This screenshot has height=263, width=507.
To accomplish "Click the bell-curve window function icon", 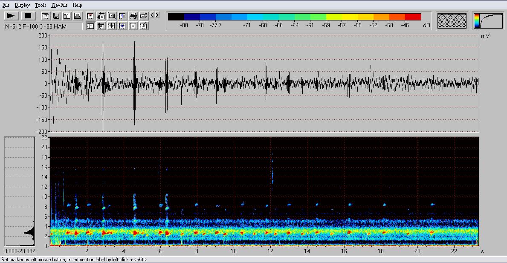I will [78, 16].
